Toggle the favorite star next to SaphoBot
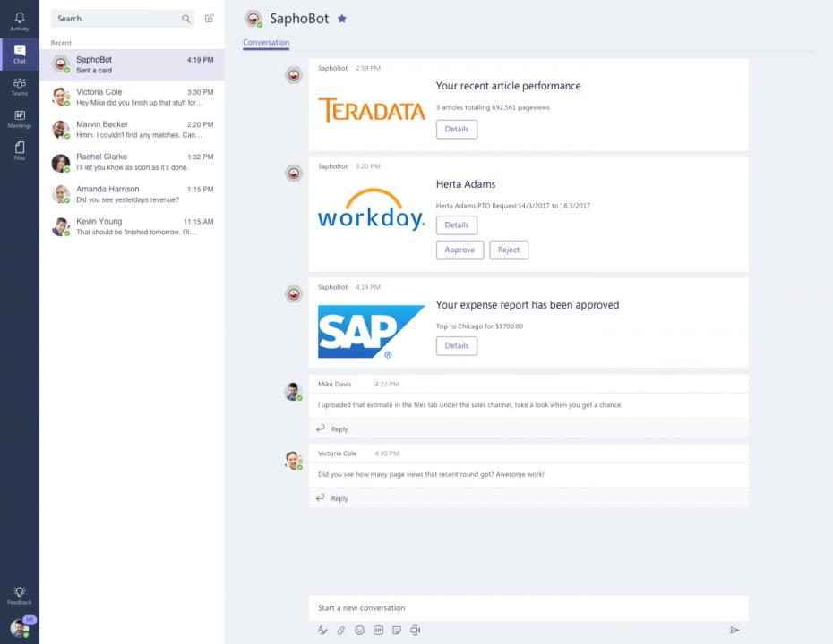 [342, 19]
